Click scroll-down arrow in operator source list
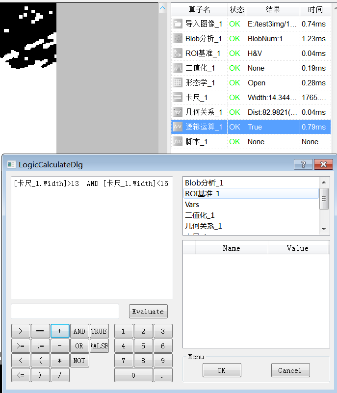Viewport: 337px width, 393px height. 324,229
